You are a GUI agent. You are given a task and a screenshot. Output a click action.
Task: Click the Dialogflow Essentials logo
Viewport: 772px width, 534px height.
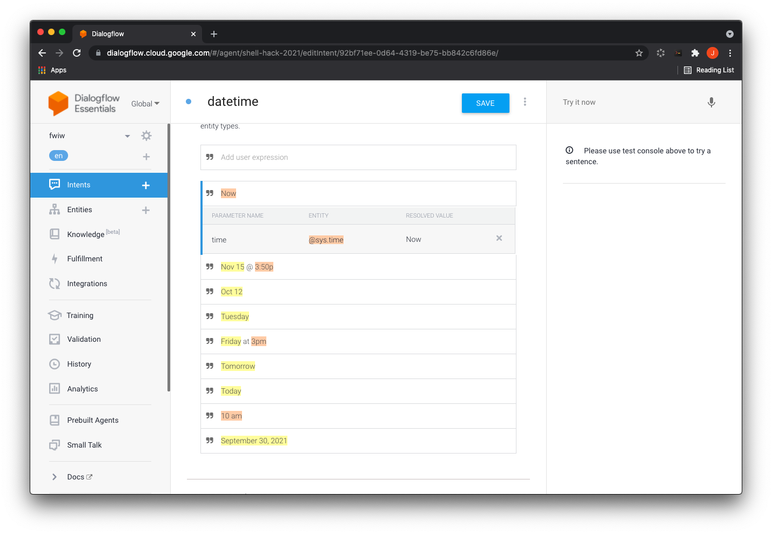pyautogui.click(x=84, y=103)
